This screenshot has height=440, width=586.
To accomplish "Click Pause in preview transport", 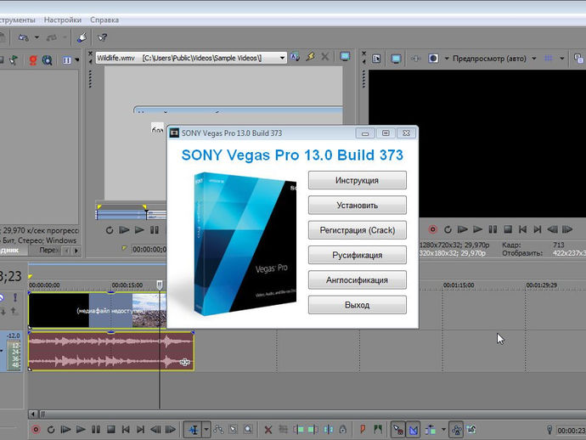I will point(493,229).
